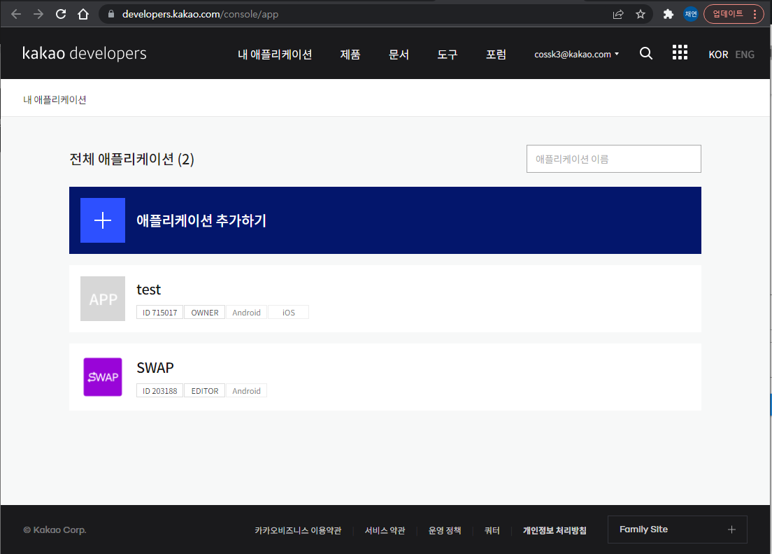Open 서비스 약관 footer link
Image resolution: width=772 pixels, height=554 pixels.
point(385,530)
